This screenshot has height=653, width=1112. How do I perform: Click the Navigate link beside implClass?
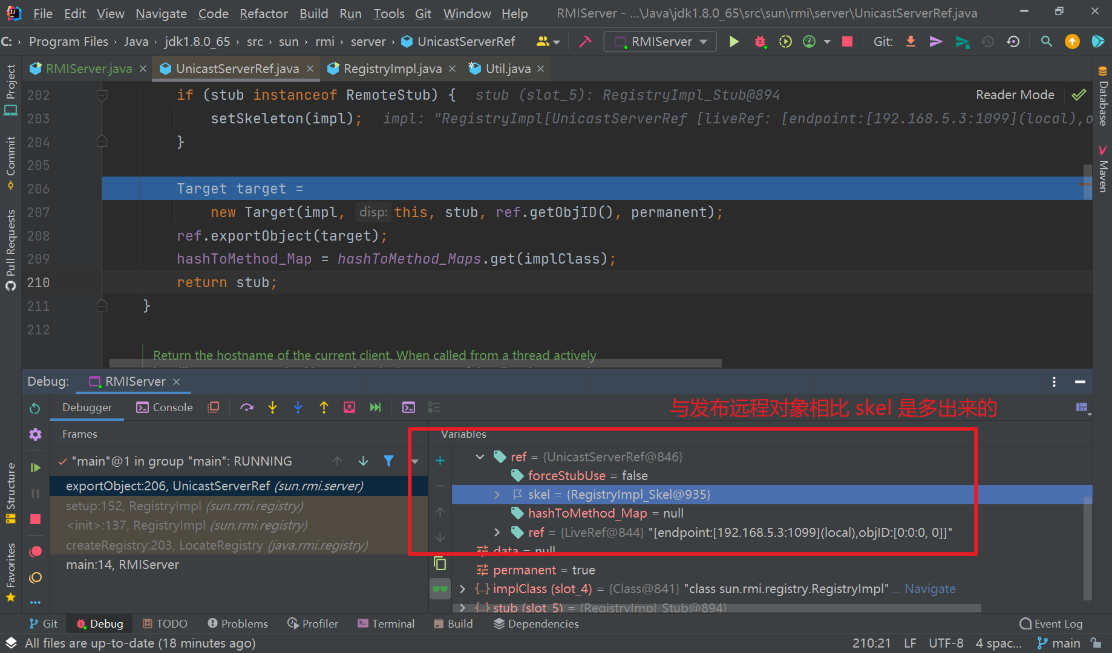(x=930, y=588)
